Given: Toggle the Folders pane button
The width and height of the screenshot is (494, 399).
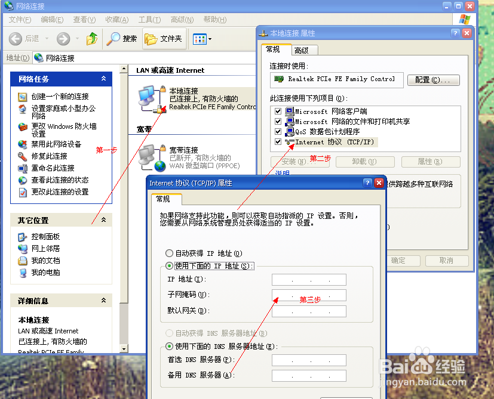Looking at the screenshot, I should [164, 39].
